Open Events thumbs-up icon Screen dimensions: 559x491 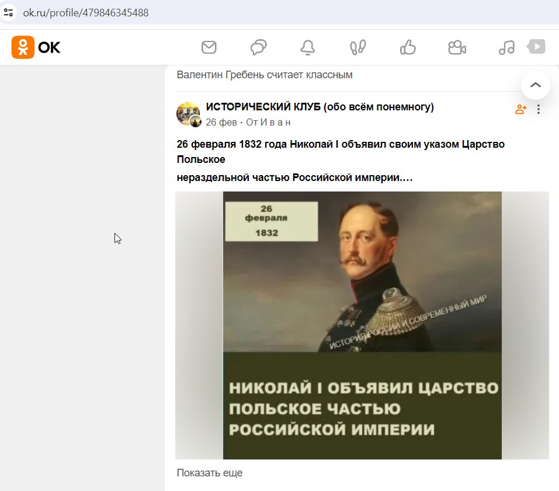point(408,47)
